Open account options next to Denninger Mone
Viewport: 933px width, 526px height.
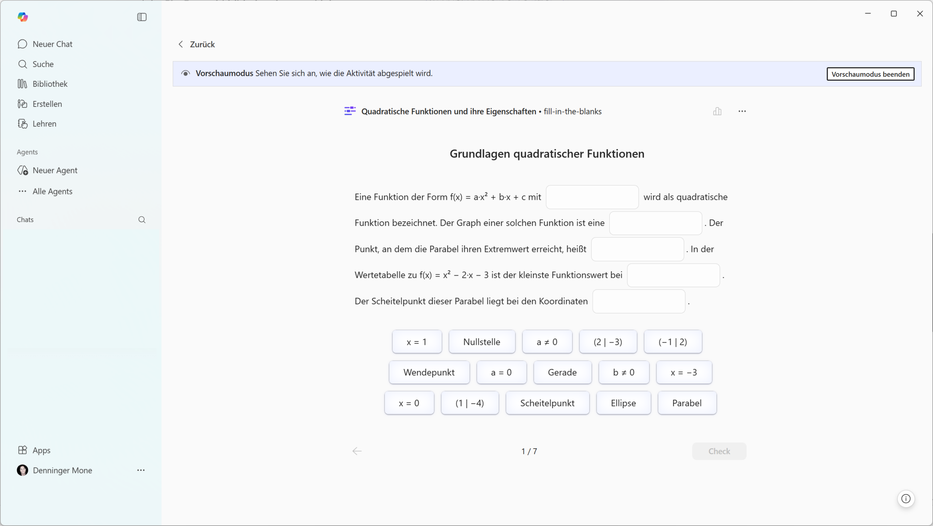coord(141,470)
